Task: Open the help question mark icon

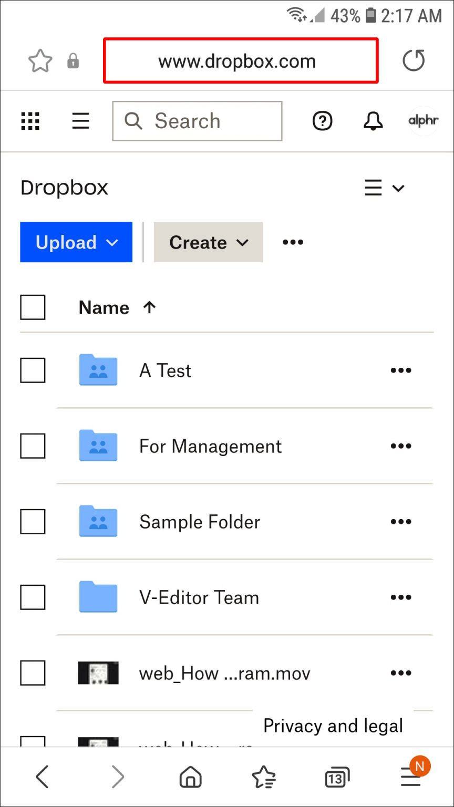Action: (x=322, y=121)
